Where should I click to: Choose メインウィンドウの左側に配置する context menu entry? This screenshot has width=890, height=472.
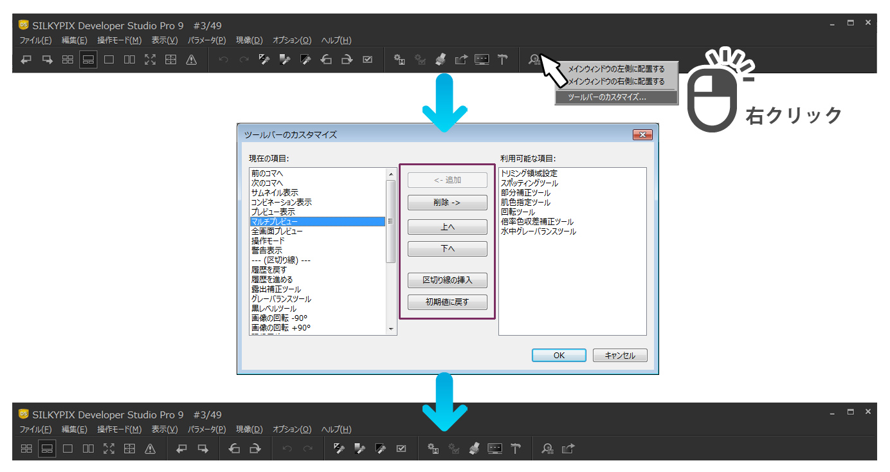616,69
